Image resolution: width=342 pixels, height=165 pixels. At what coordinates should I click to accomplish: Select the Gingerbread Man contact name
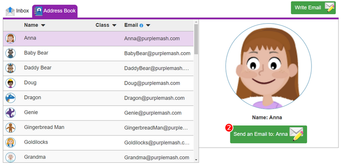pyautogui.click(x=44, y=127)
